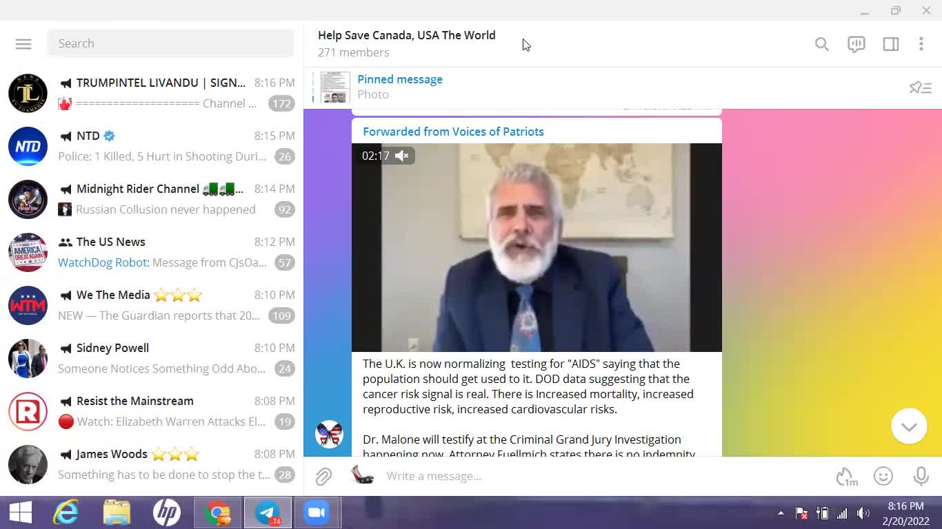This screenshot has width=942, height=529.
Task: Click unread badge 172 on TRUMPINTEL
Action: [x=281, y=104]
